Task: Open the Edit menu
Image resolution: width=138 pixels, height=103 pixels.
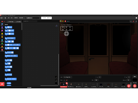Action: [11, 18]
